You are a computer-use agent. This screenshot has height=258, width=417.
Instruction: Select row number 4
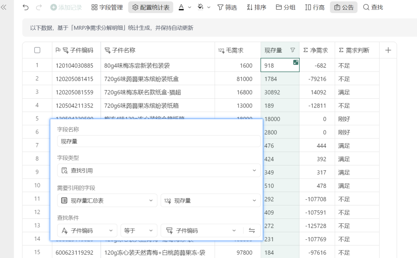(37, 106)
